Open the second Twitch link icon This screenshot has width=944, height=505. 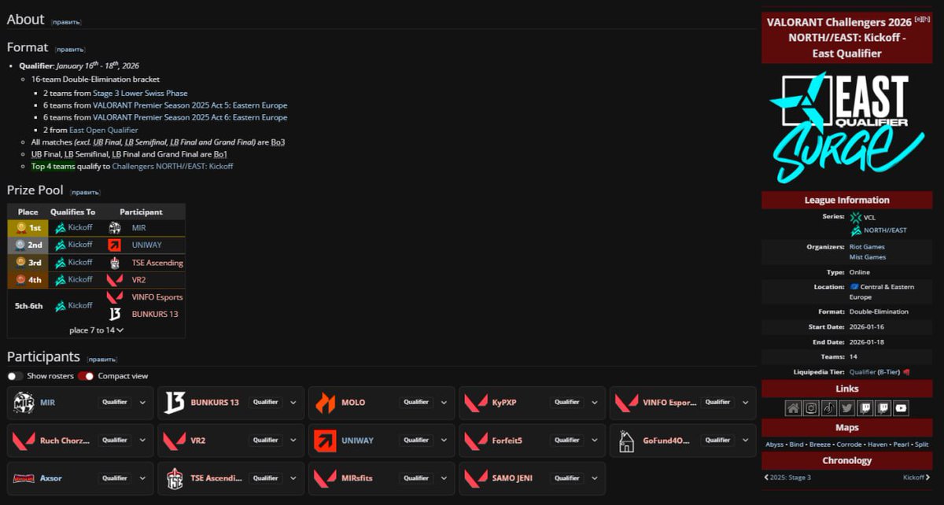(x=883, y=407)
